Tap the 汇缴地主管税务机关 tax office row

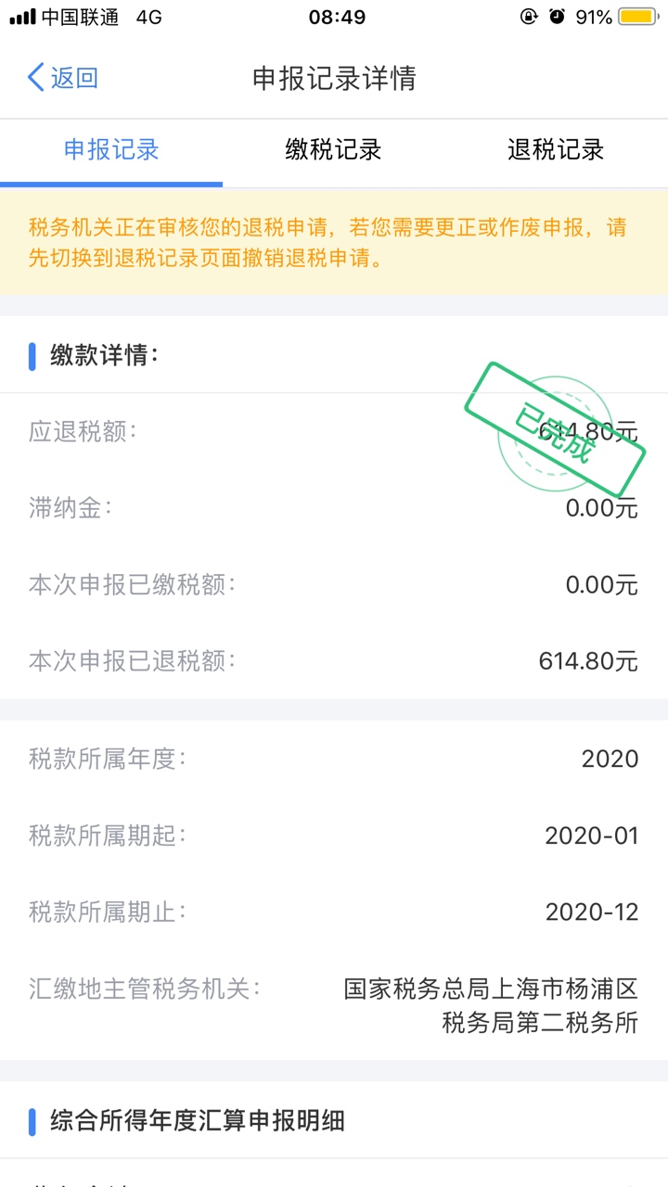(x=334, y=1005)
